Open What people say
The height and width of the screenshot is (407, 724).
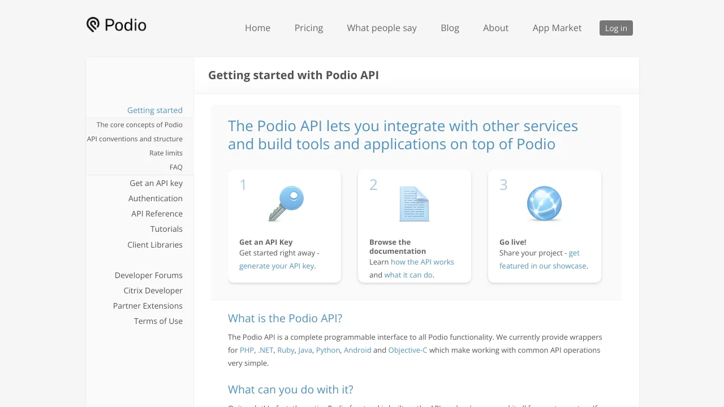tap(382, 28)
